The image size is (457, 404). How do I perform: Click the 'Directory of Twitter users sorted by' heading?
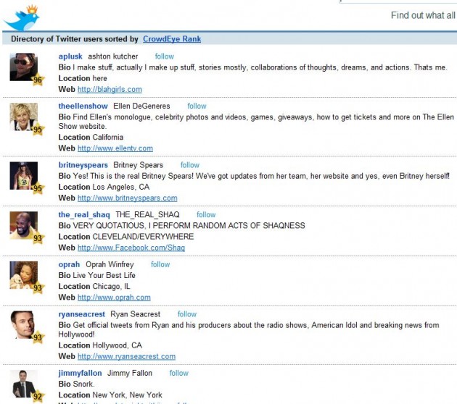(x=75, y=39)
